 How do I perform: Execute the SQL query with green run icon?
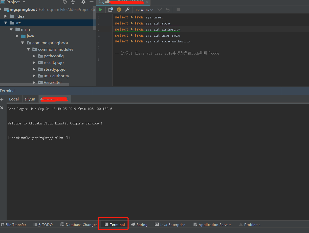pyautogui.click(x=100, y=9)
